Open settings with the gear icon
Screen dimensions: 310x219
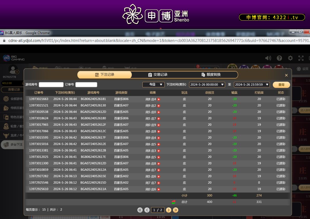click(x=290, y=58)
